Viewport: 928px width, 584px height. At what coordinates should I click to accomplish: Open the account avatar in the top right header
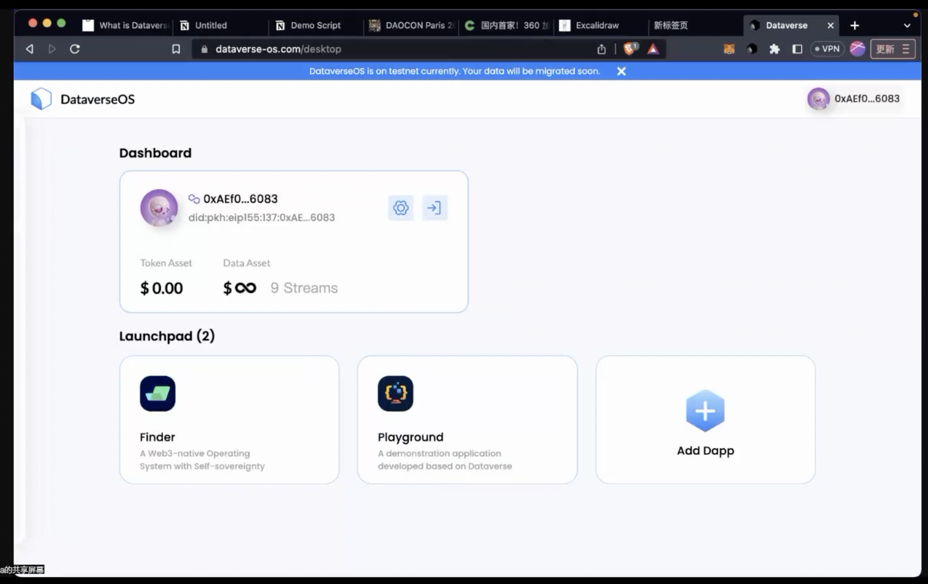(818, 99)
